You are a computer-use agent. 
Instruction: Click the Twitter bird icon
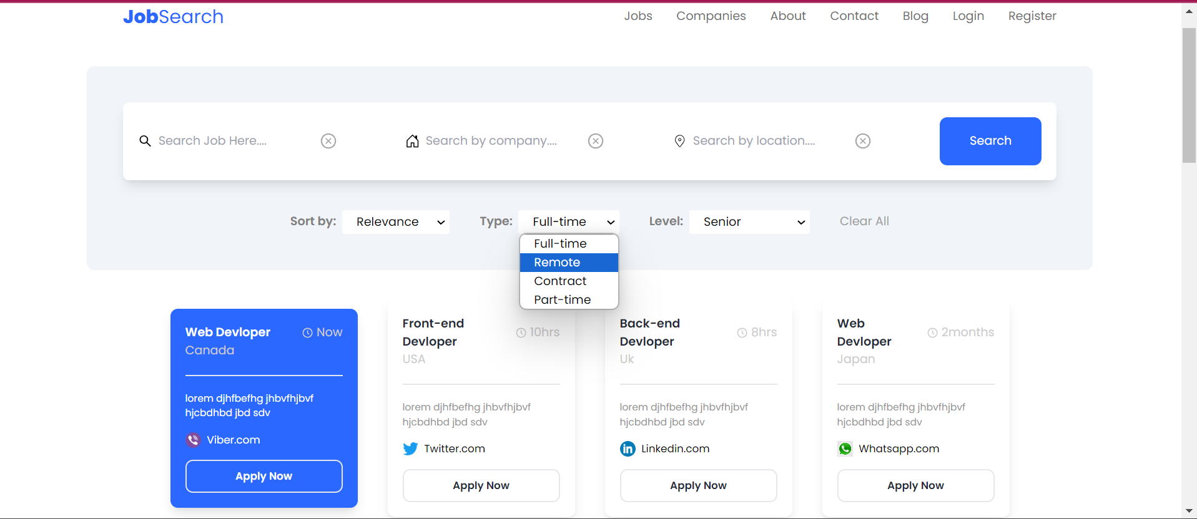pos(410,449)
